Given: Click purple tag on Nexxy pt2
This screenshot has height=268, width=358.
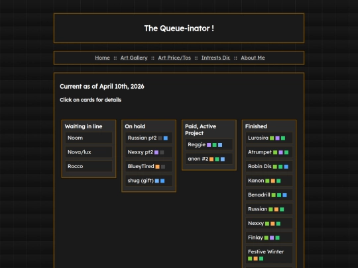Looking at the screenshot, I should [156, 152].
